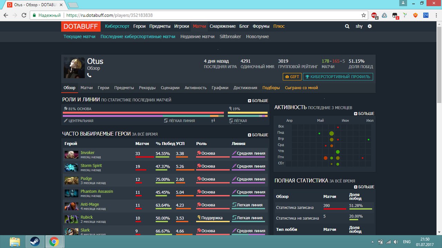The image size is (442, 248).
Task: Click the red activity dot in the Вск row
Action: (338, 127)
